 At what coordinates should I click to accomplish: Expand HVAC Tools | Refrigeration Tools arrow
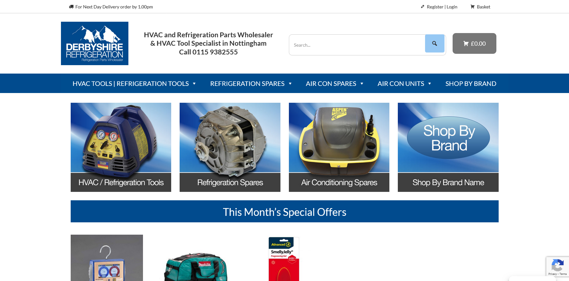pyautogui.click(x=194, y=84)
